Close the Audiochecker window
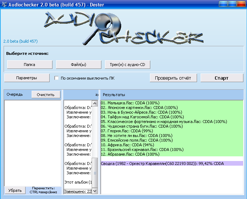Screen dimensions: 247x199 pos(241,4)
